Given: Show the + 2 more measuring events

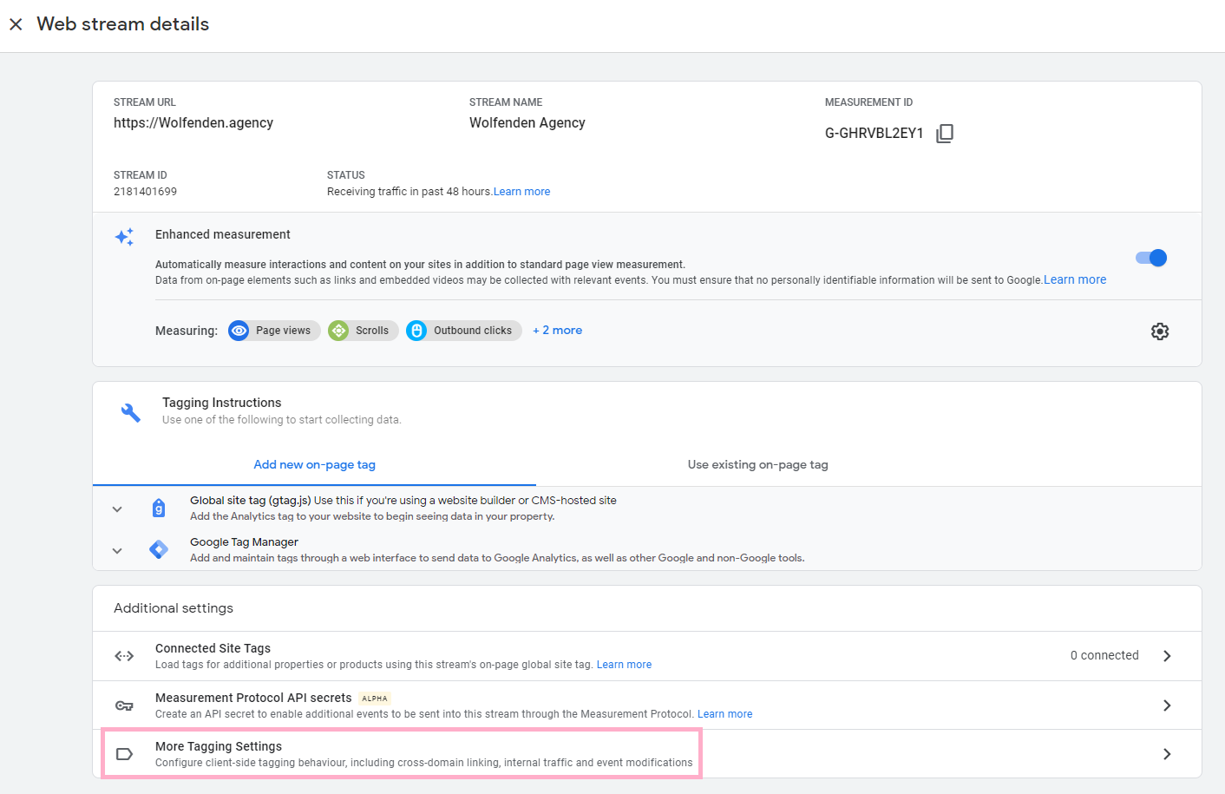Looking at the screenshot, I should [558, 331].
